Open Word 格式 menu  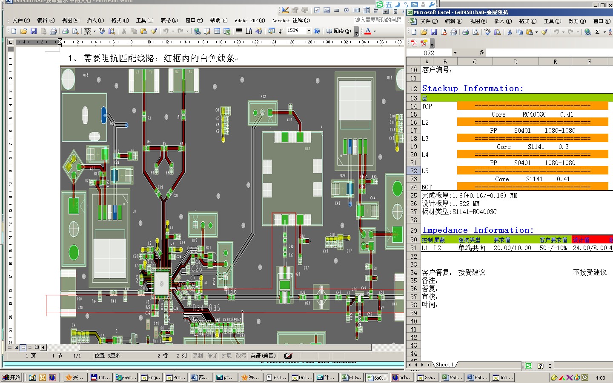click(x=120, y=20)
